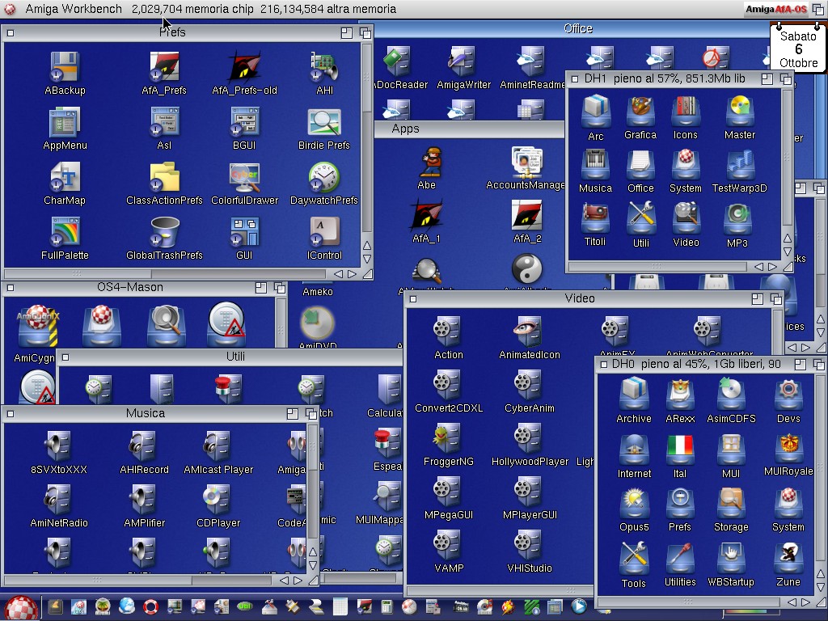The width and height of the screenshot is (828, 621).
Task: Launch AmigaWriter in the Office window
Action: tap(463, 61)
